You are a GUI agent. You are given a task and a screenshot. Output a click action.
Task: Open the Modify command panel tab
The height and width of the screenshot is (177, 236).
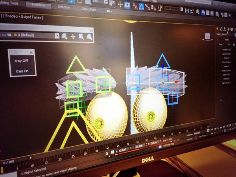pyautogui.click(x=221, y=28)
